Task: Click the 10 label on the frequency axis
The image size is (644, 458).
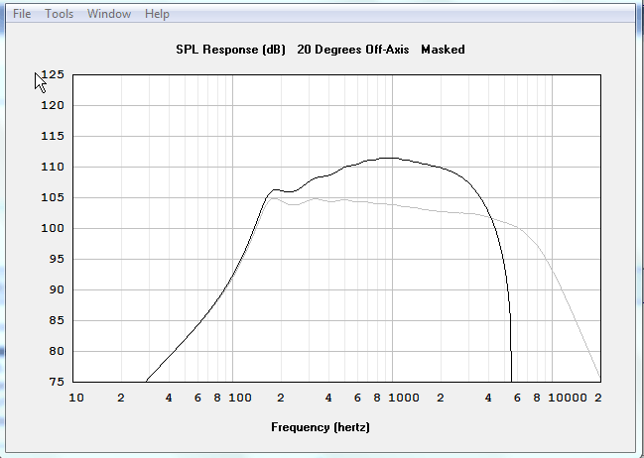Action: click(x=76, y=398)
